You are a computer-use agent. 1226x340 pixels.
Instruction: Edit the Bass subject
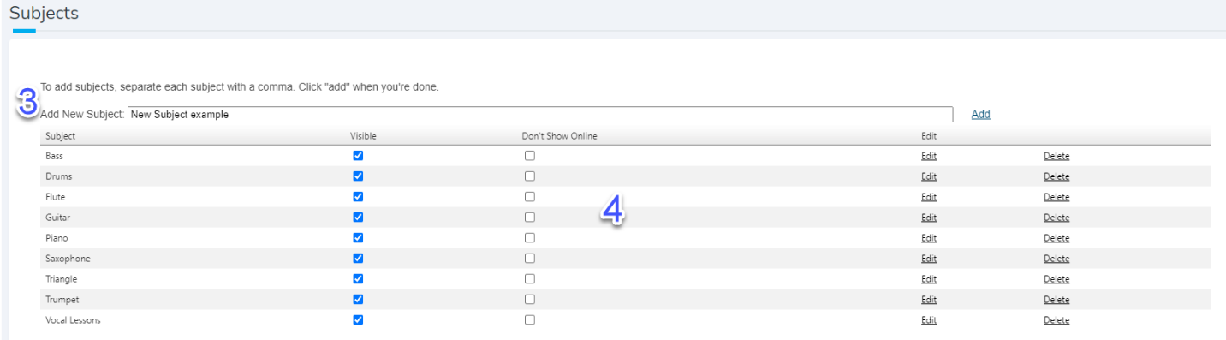pos(928,156)
